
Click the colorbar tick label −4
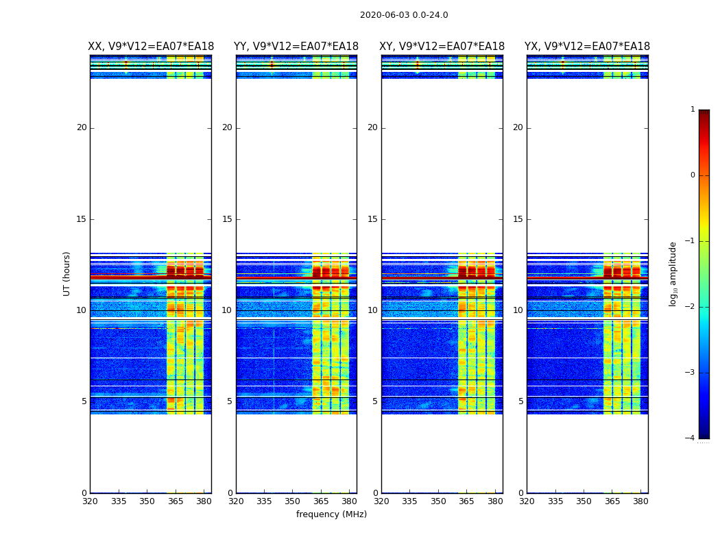[x=691, y=438]
